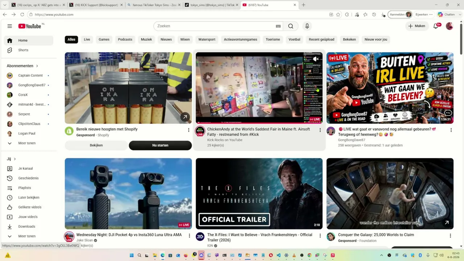Bookmark this page with the star icon
464x261 pixels.
coord(338,14)
